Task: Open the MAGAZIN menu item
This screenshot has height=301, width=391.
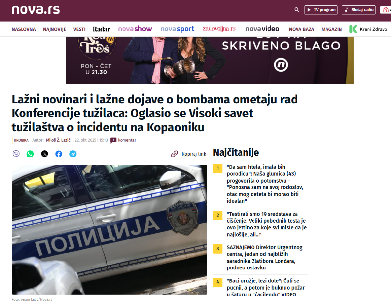Action: pyautogui.click(x=332, y=29)
